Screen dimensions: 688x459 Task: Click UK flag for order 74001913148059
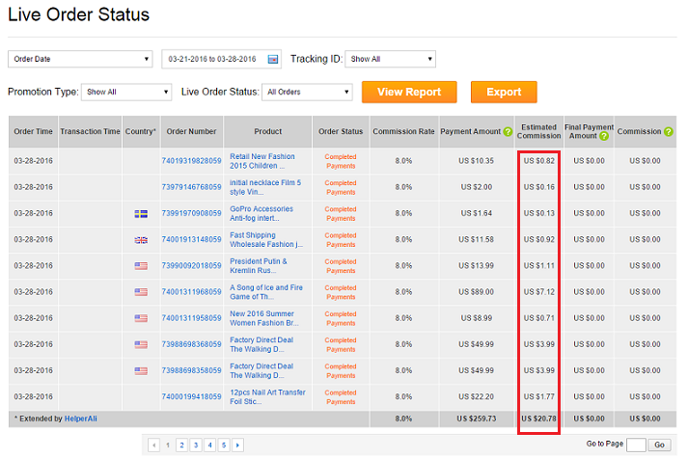point(141,240)
